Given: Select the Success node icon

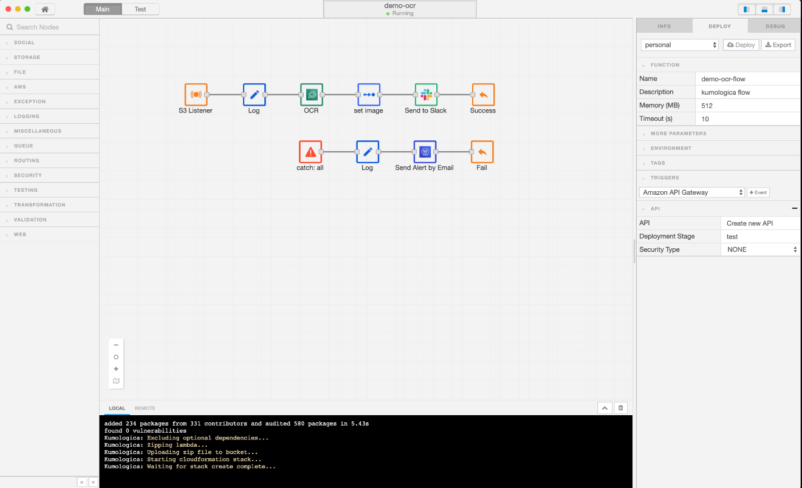Looking at the screenshot, I should (483, 95).
